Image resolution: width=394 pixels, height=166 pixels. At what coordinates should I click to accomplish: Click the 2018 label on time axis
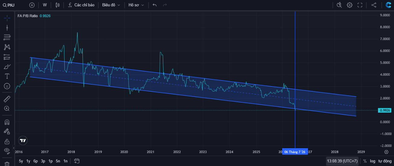click(71, 152)
